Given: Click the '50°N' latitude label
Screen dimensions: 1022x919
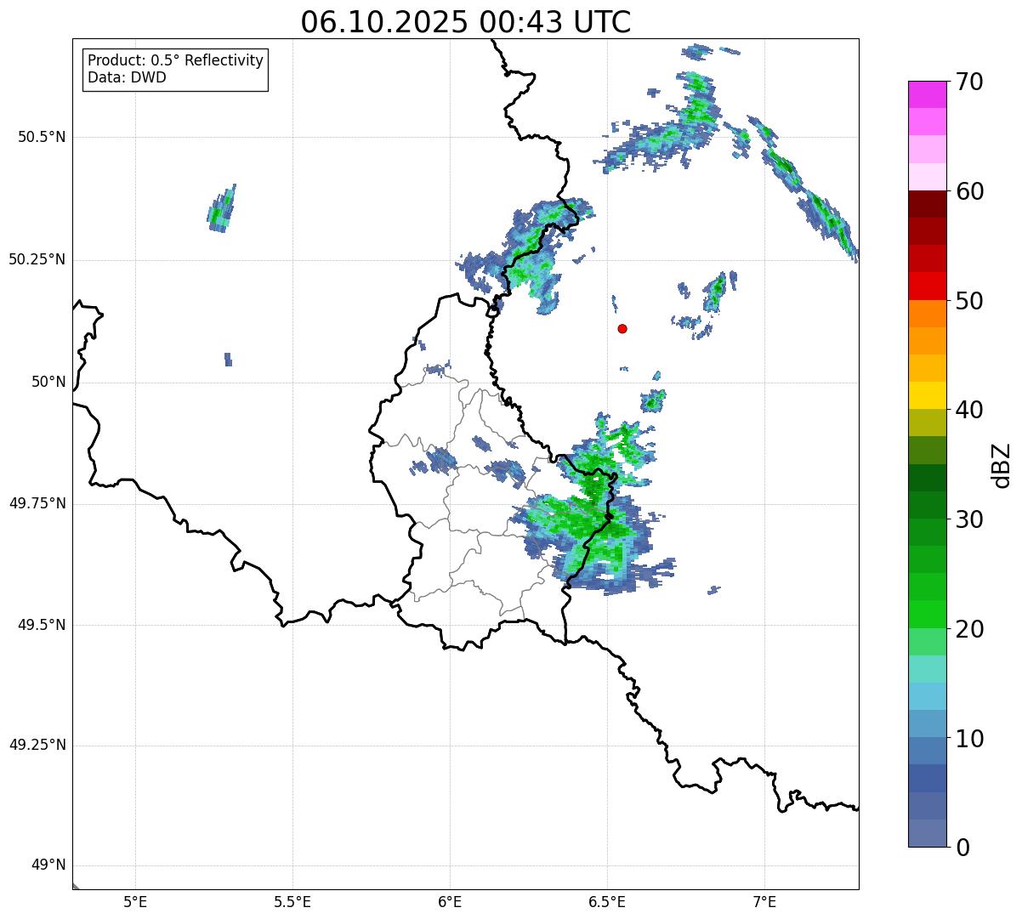Looking at the screenshot, I should point(48,382).
